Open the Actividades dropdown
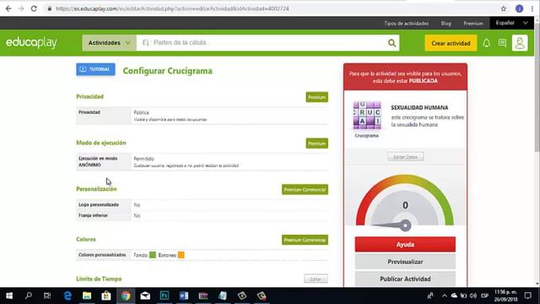540x304 pixels. (x=109, y=43)
